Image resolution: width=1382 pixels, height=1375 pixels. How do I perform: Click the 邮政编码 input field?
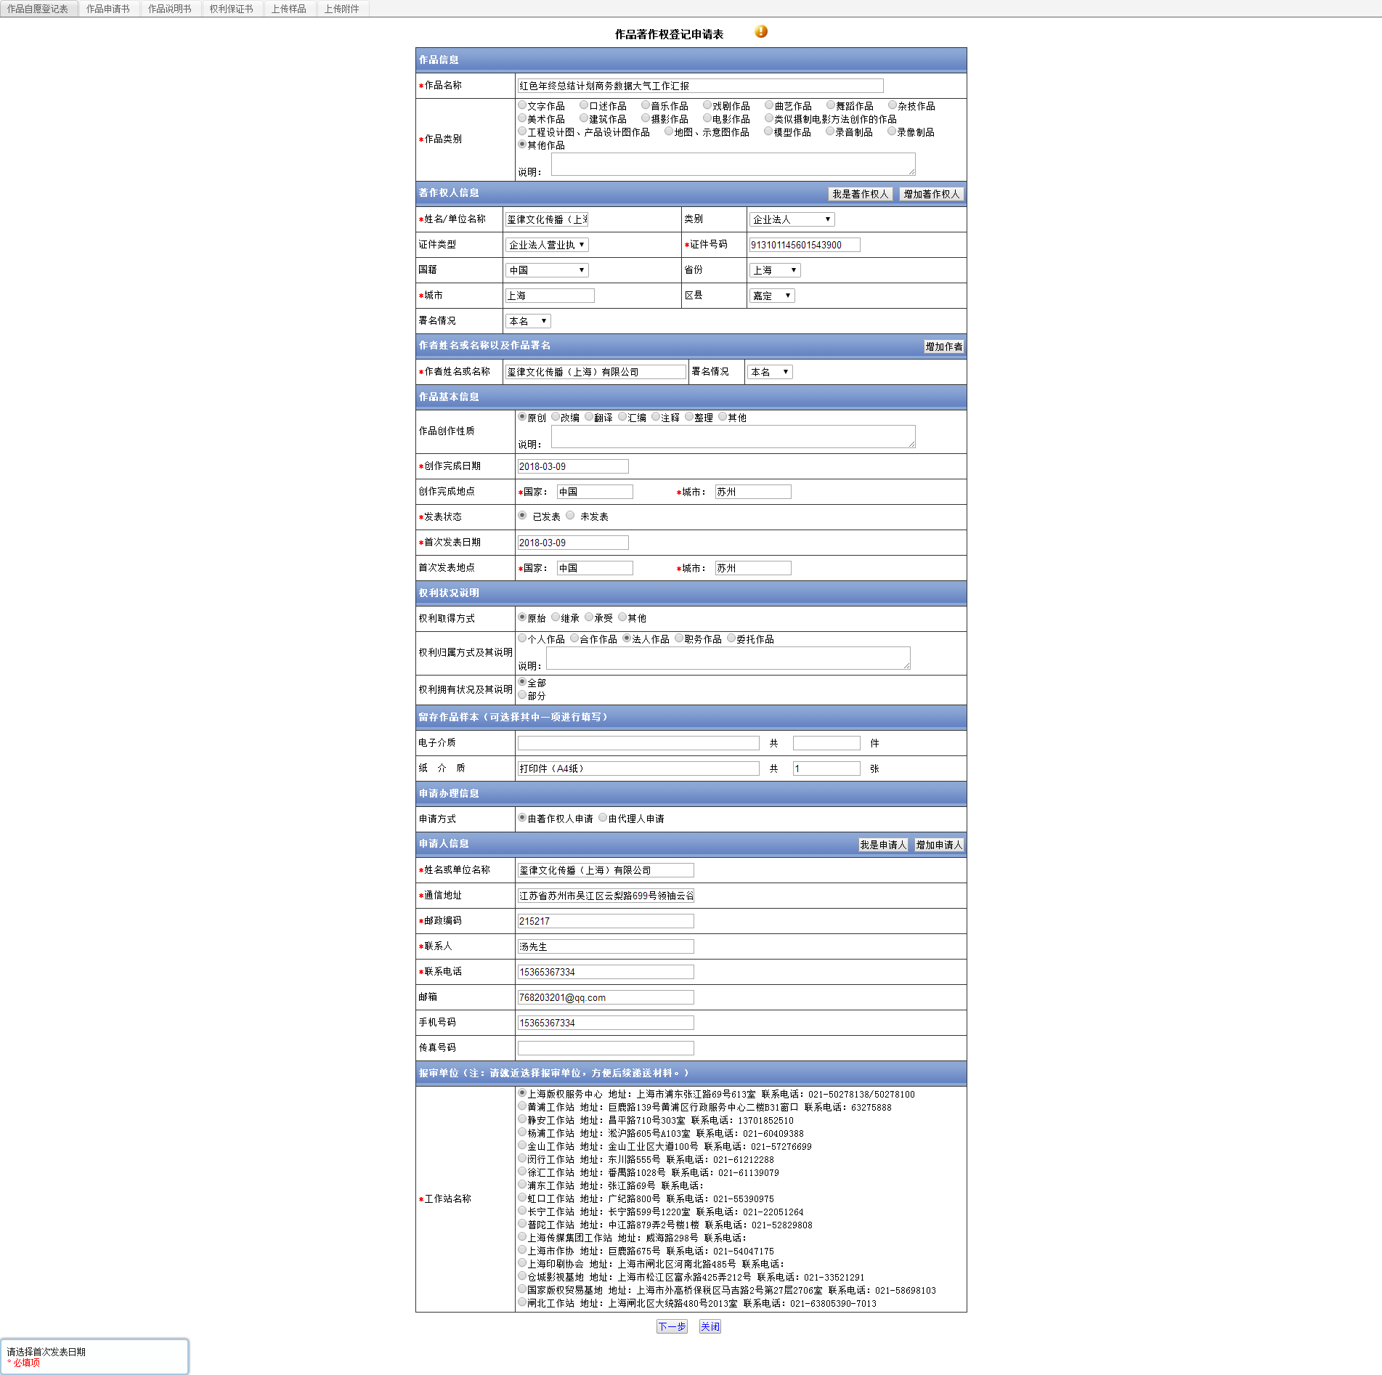point(606,921)
